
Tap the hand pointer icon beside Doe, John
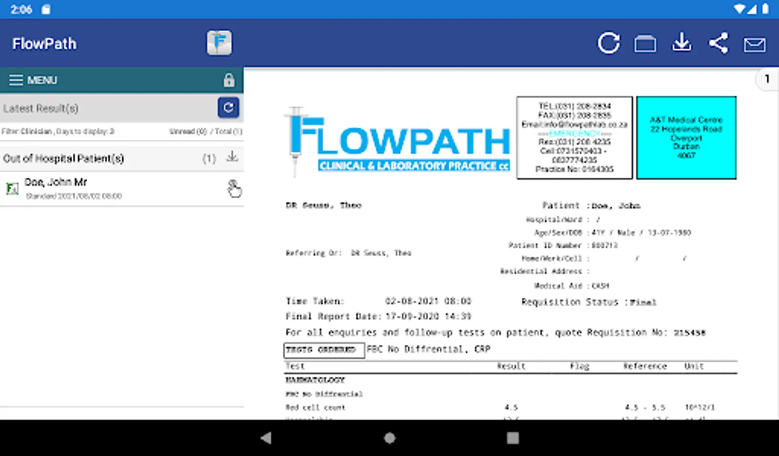pyautogui.click(x=234, y=188)
